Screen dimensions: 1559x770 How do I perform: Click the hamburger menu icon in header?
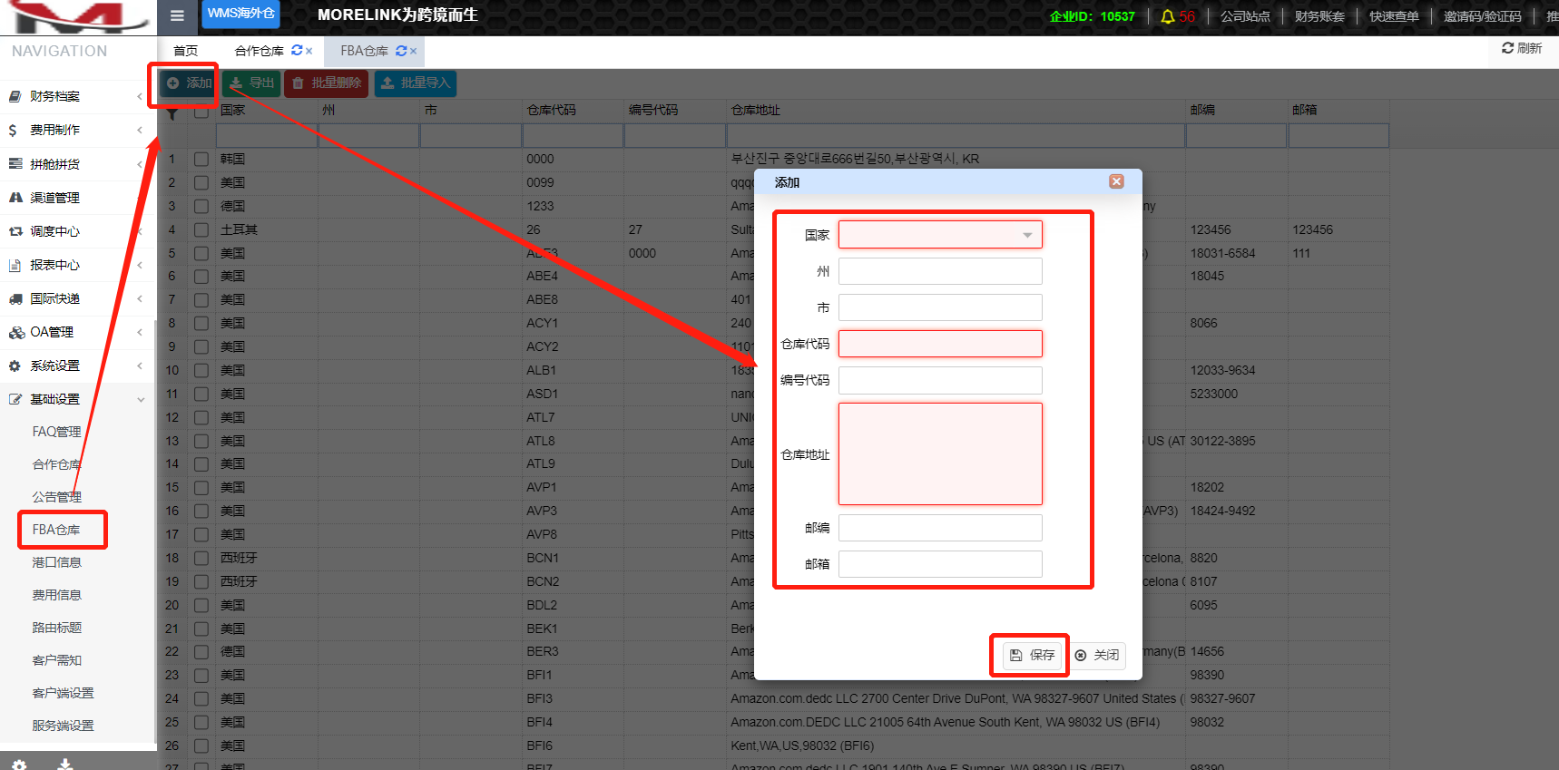[x=177, y=15]
